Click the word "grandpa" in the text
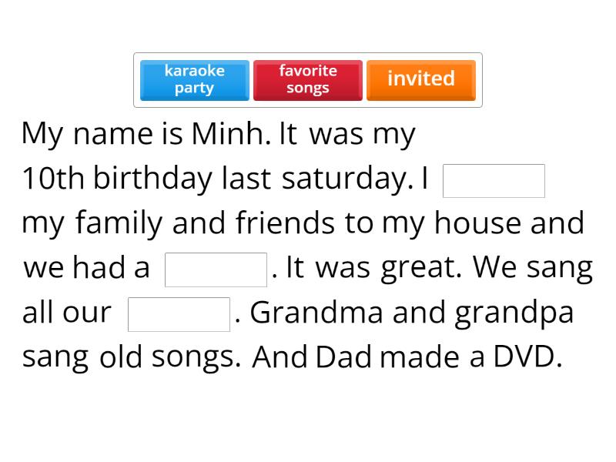This screenshot has width=616, height=462. [x=514, y=313]
